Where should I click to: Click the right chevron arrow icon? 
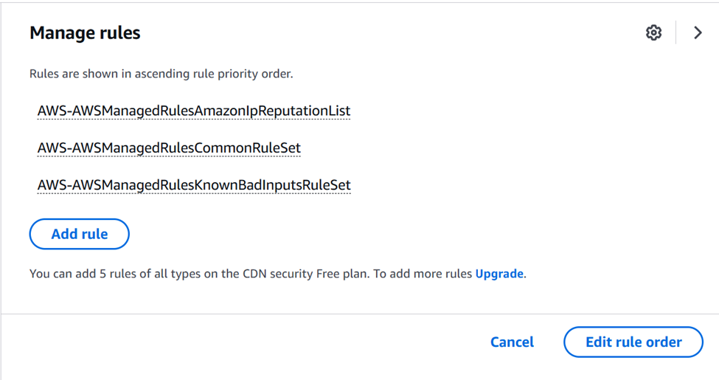[698, 32]
